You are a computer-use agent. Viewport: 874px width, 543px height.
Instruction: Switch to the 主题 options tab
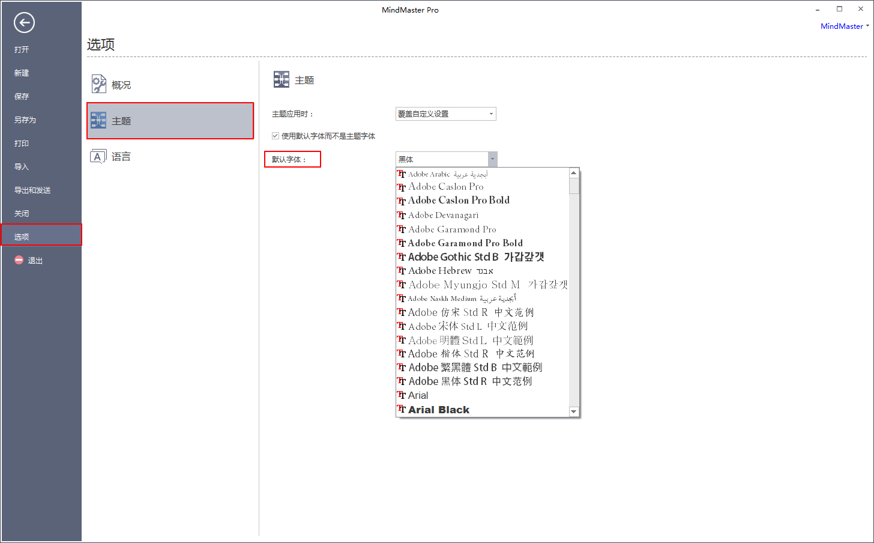[170, 121]
